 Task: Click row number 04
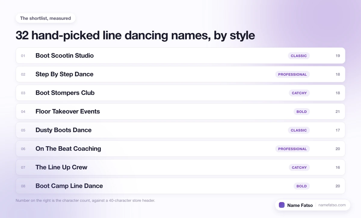click(23, 112)
